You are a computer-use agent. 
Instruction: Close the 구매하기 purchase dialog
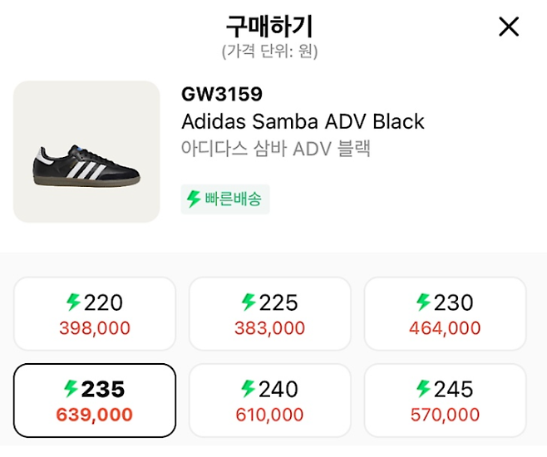pyautogui.click(x=509, y=27)
